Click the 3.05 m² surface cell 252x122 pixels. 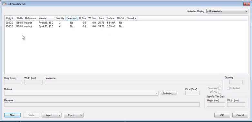coord(111,26)
